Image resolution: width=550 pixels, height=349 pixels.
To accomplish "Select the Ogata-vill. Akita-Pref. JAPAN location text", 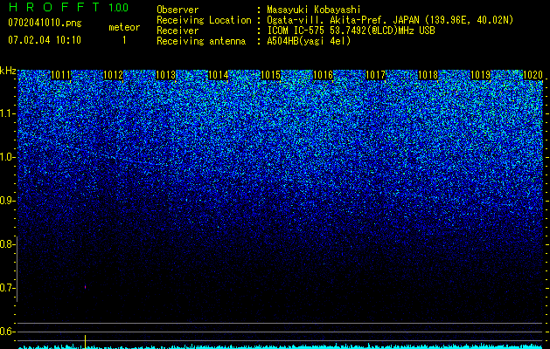I will (390, 20).
